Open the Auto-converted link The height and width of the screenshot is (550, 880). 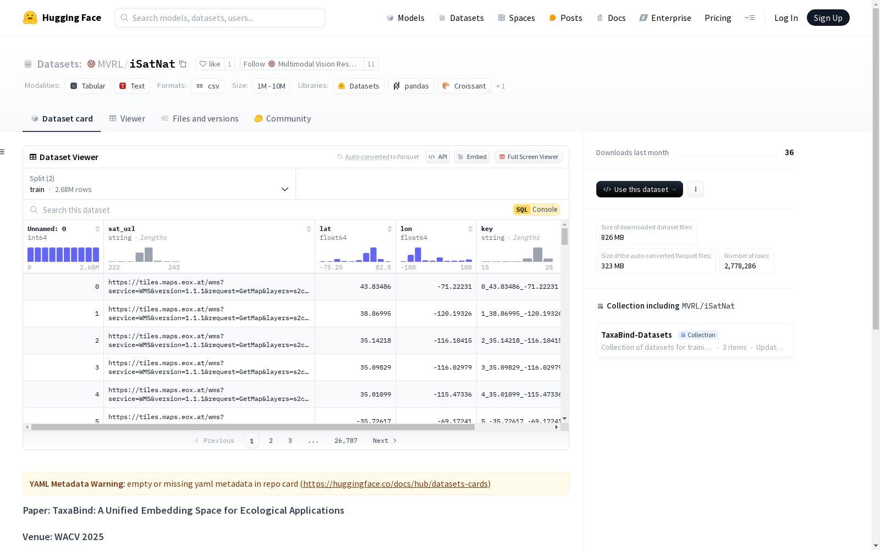[367, 157]
